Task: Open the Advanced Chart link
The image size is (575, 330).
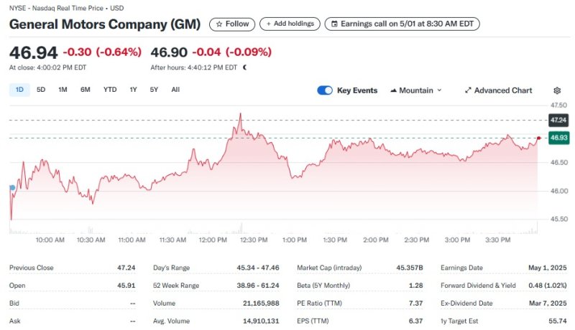Action: coord(499,90)
